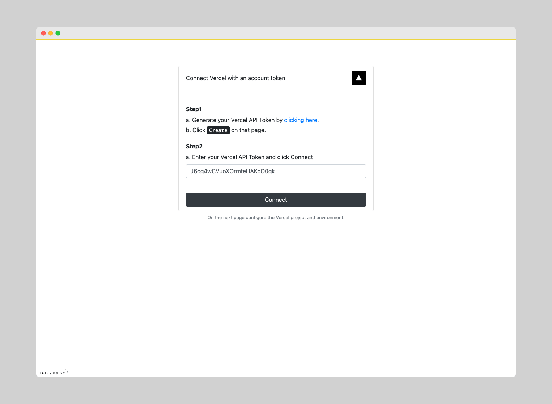Focus the Vercel API Token input field

pyautogui.click(x=276, y=171)
